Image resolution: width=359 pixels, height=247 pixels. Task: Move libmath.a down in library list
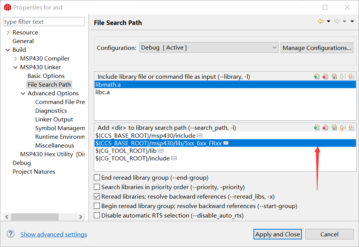click(351, 76)
